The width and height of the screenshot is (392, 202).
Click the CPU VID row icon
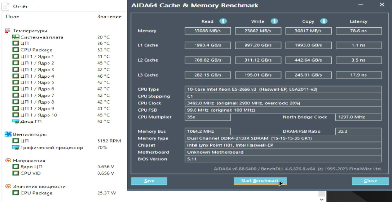16,173
